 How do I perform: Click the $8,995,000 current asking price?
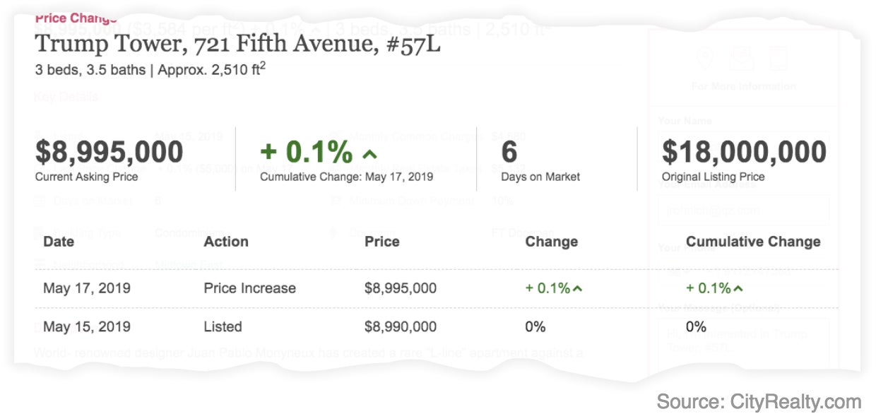pos(109,152)
